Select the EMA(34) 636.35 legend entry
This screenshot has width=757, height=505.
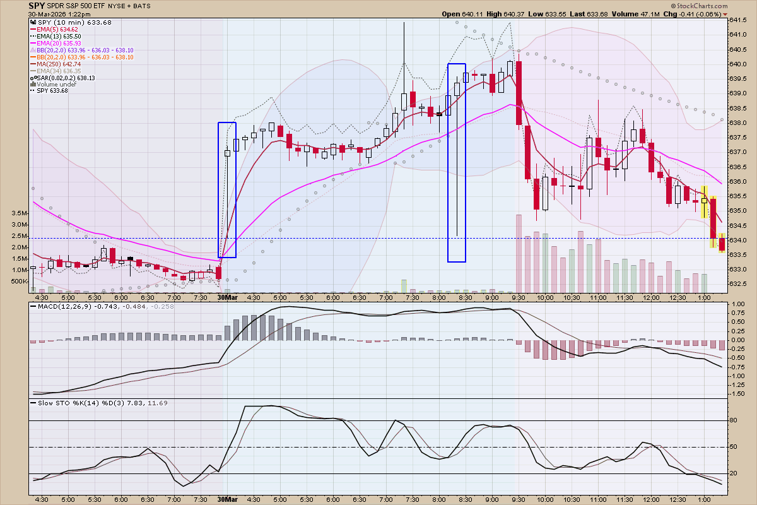[x=59, y=71]
